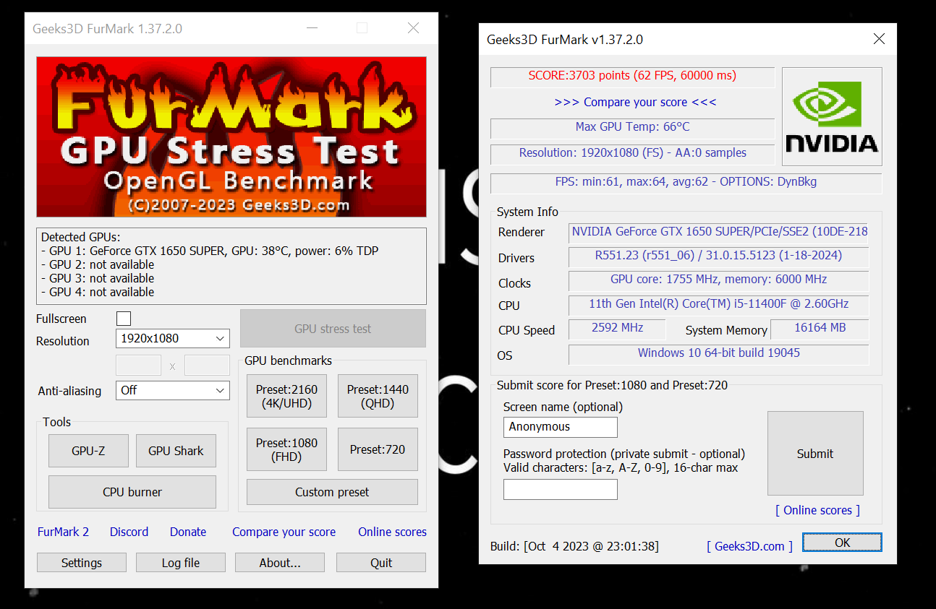Click the Drivers value R551.23
The height and width of the screenshot is (609, 936).
(x=719, y=256)
